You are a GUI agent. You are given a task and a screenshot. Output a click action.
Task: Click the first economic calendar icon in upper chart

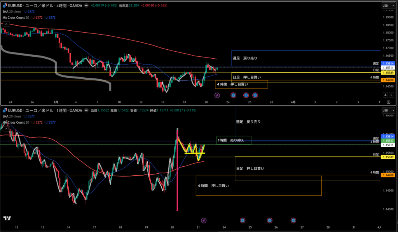pos(233,95)
